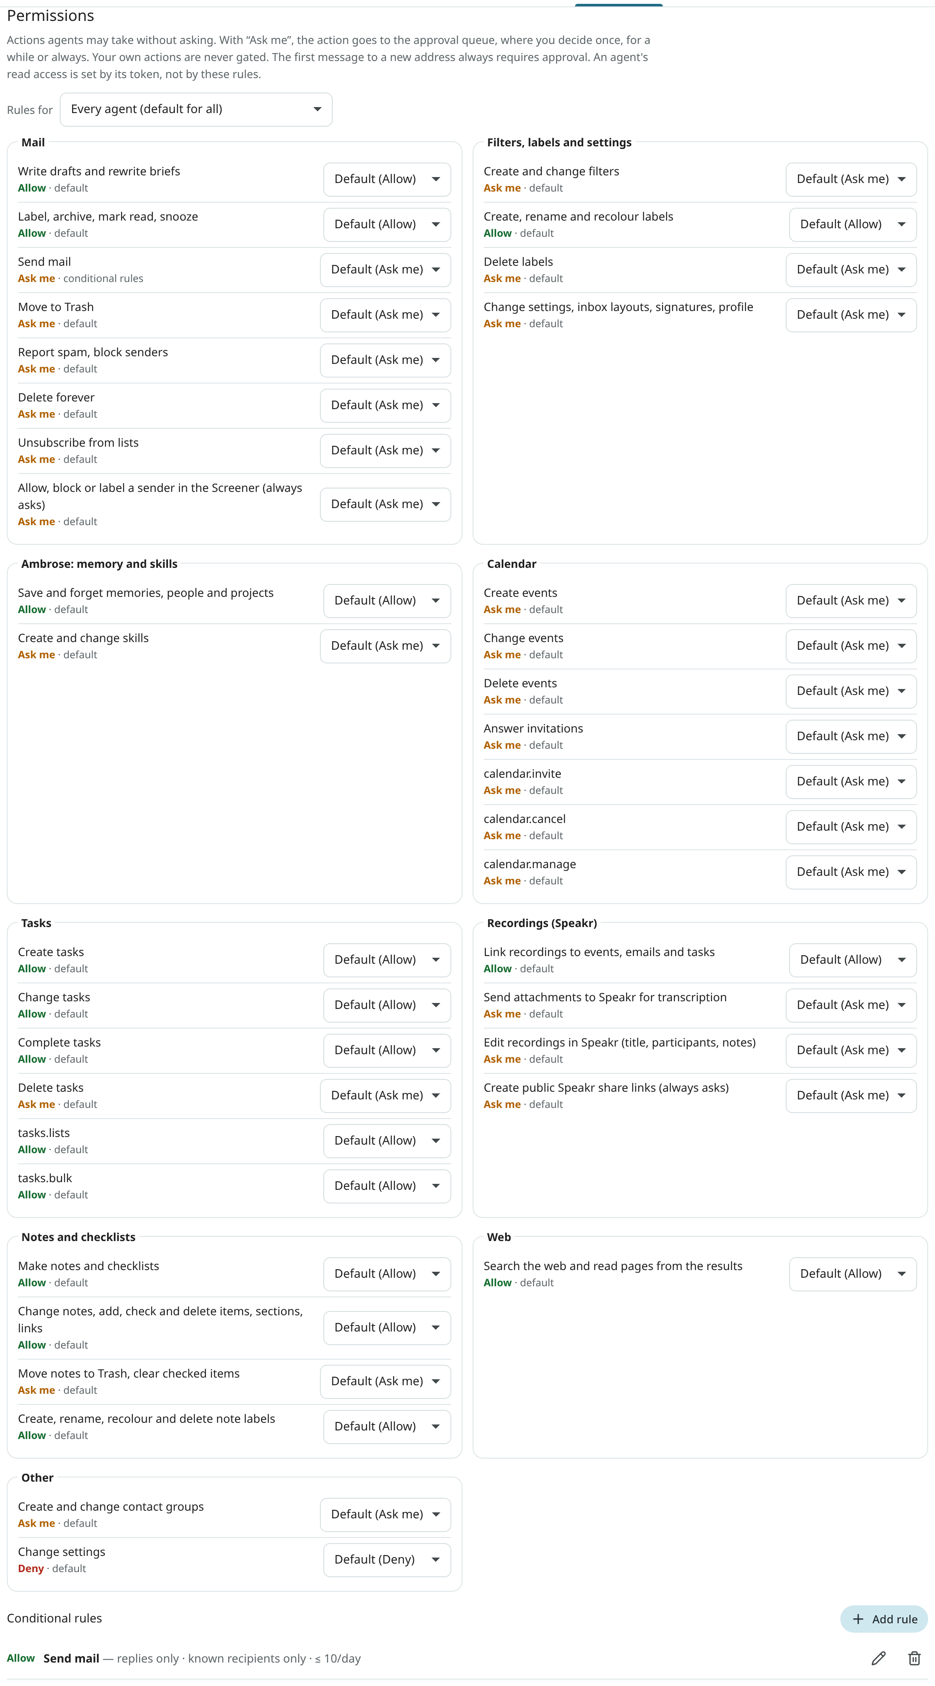935x1686 pixels.
Task: Open the tasks.bulk permission dropdown
Action: point(387,1186)
